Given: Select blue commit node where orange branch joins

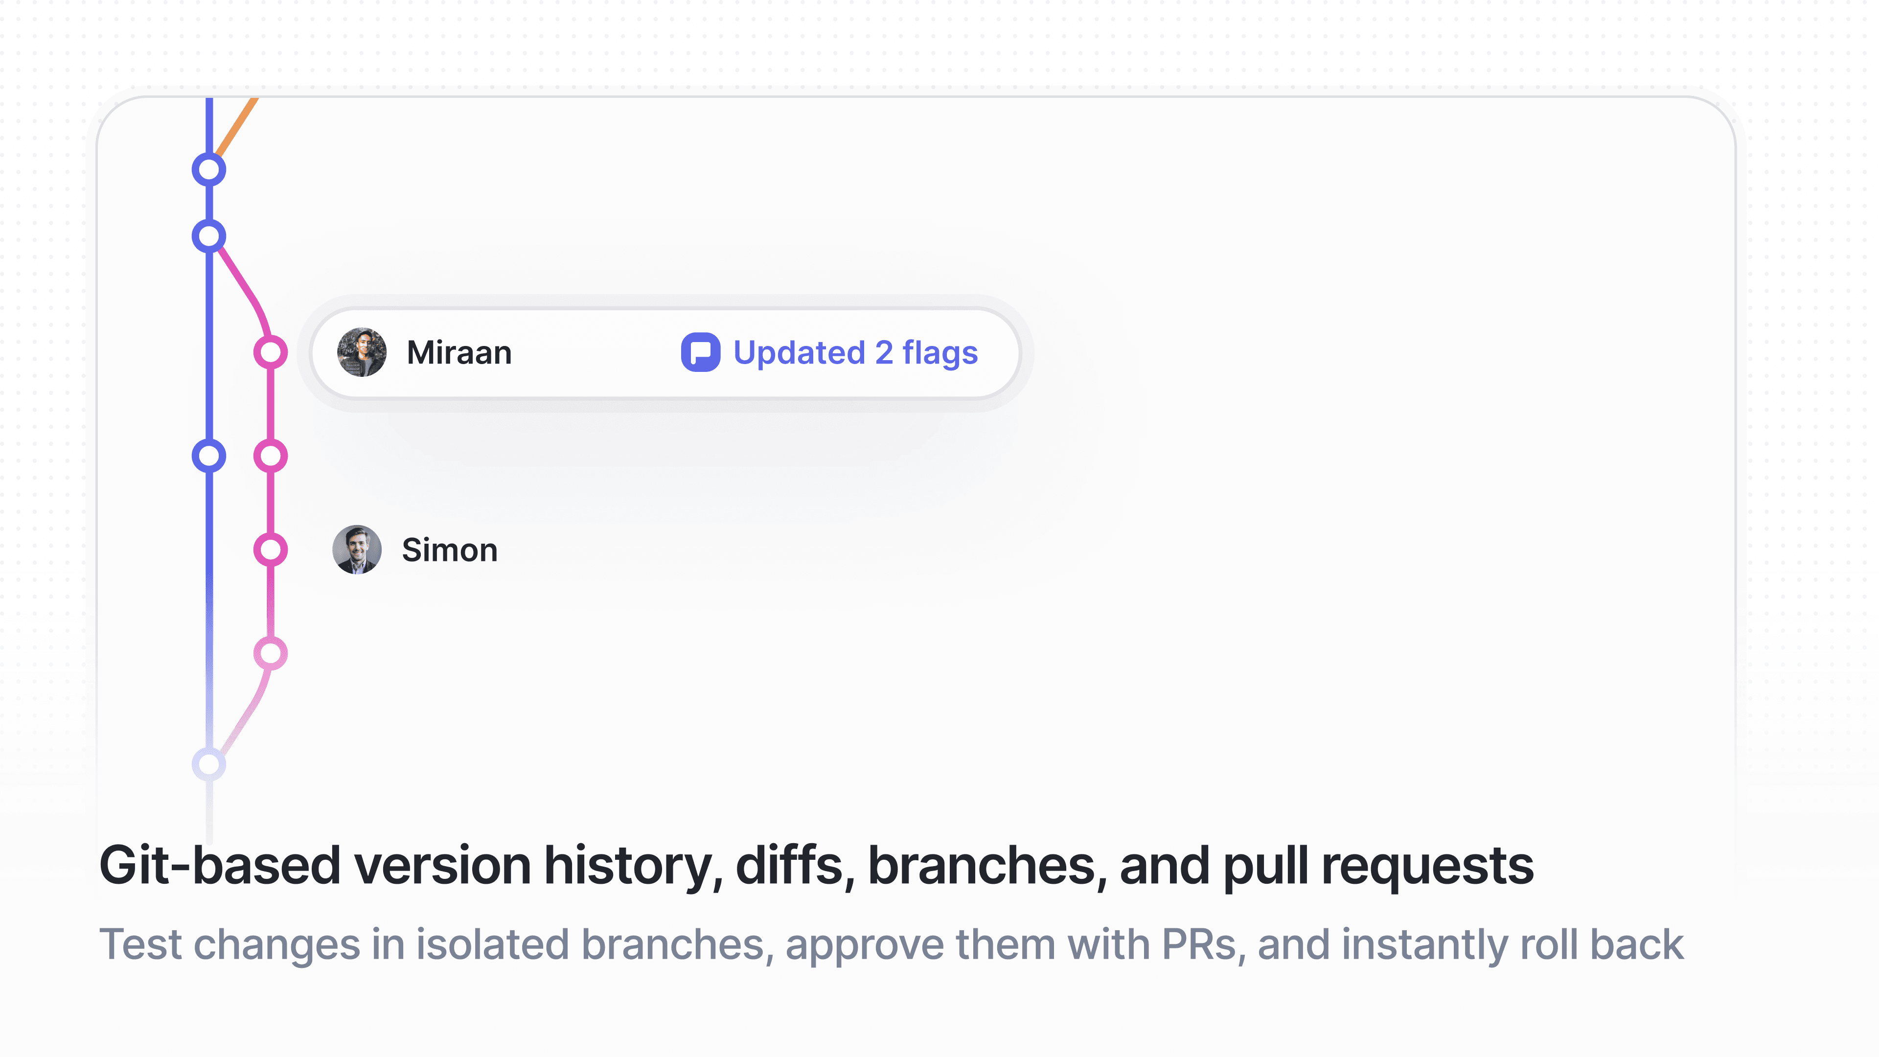Looking at the screenshot, I should [x=209, y=170].
